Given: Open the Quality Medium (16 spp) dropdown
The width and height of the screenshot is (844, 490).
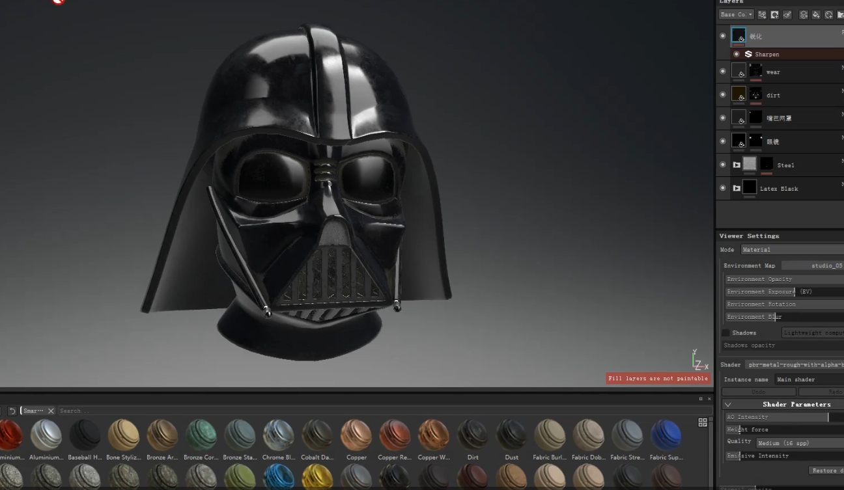Looking at the screenshot, I should [800, 443].
